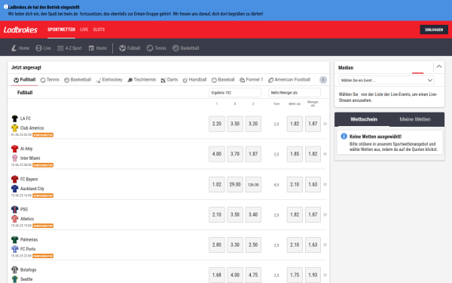The width and height of the screenshot is (452, 283).
Task: Open the Ergebnis 1X2 market dropdown
Action: pyautogui.click(x=235, y=93)
